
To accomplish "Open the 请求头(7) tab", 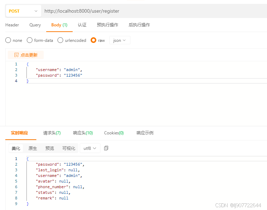I will [x=52, y=133].
